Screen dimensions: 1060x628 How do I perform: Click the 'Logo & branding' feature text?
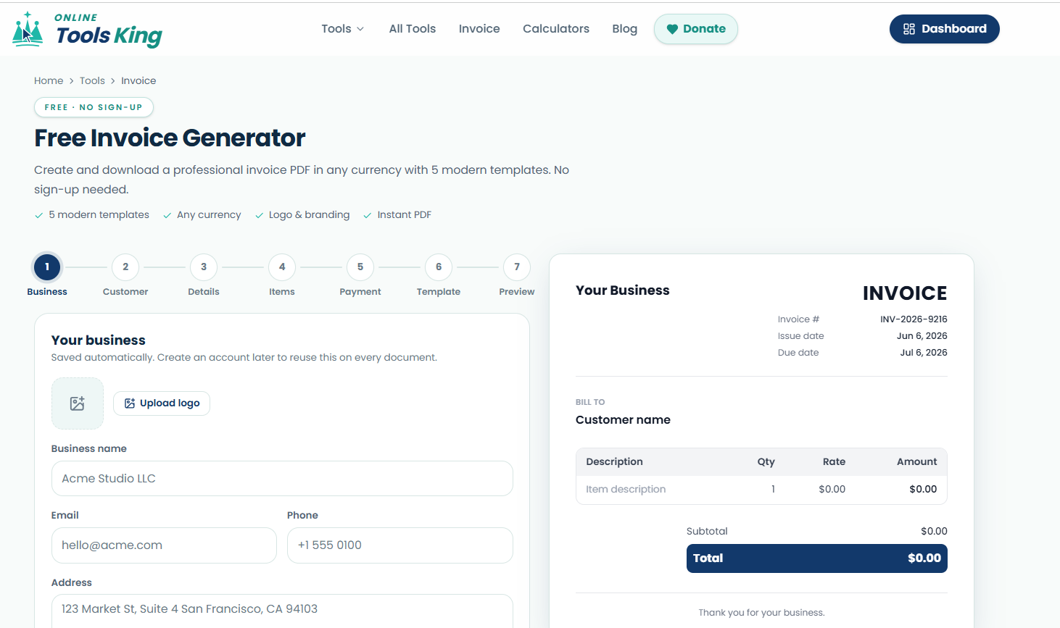click(x=309, y=215)
